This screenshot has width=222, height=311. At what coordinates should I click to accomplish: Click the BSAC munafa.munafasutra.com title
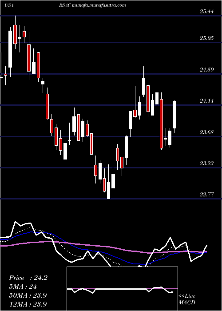click(x=92, y=5)
